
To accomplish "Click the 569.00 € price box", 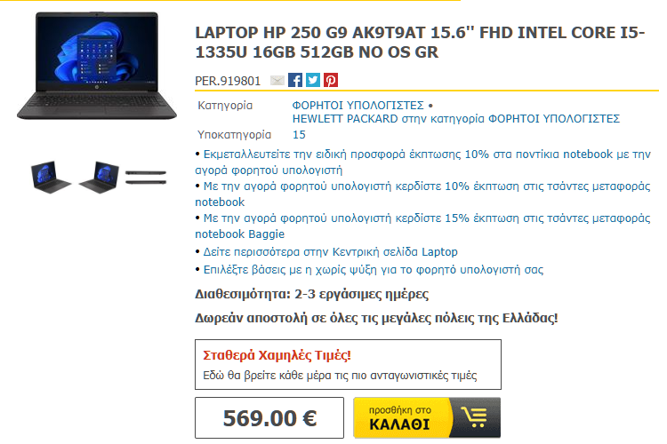I will 269,417.
